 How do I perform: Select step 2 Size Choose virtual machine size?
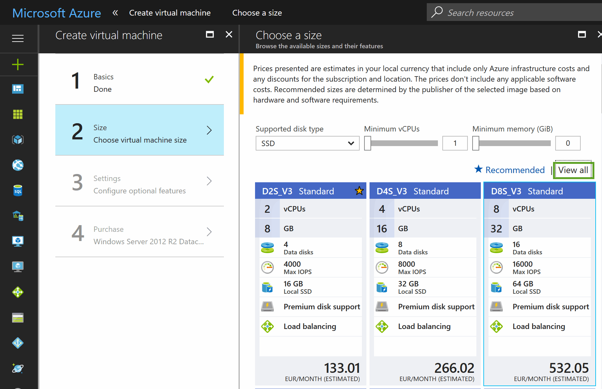(140, 130)
